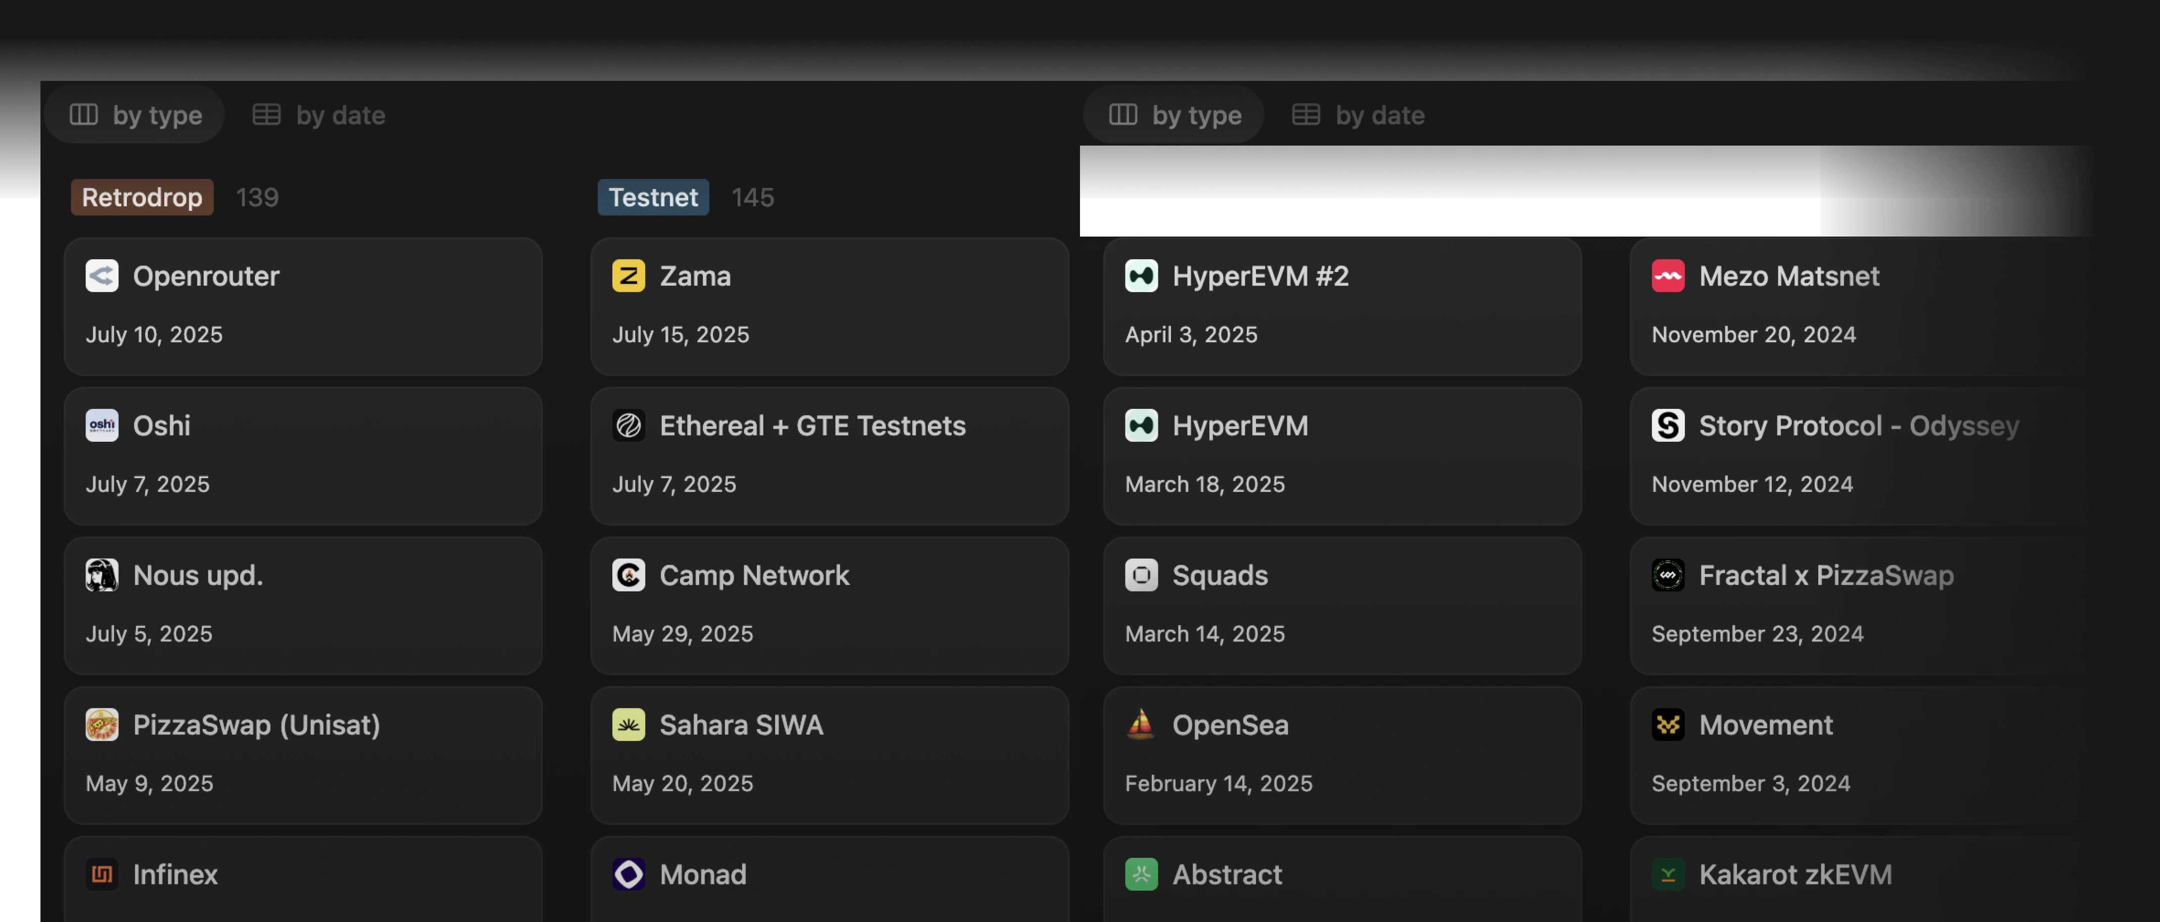Image resolution: width=2160 pixels, height=922 pixels.
Task: Click the 'Infinex' title text
Action: (x=175, y=874)
